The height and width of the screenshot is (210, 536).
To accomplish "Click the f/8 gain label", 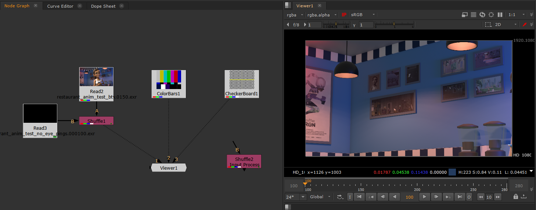I will (x=296, y=25).
